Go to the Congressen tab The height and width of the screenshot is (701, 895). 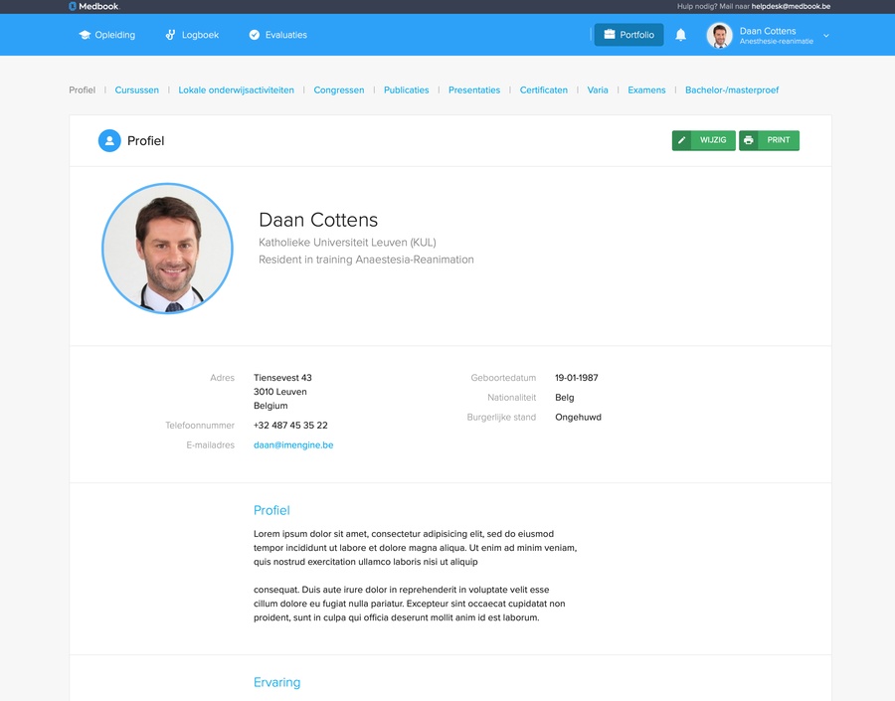339,90
